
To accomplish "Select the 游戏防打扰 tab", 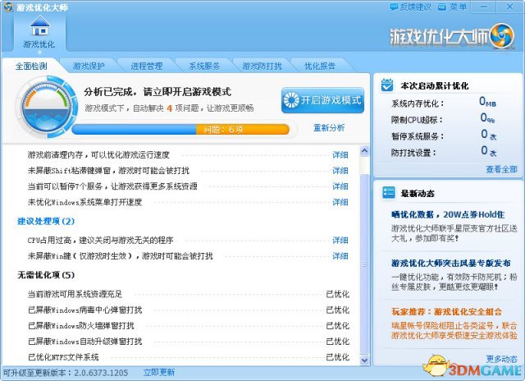I will click(x=262, y=66).
